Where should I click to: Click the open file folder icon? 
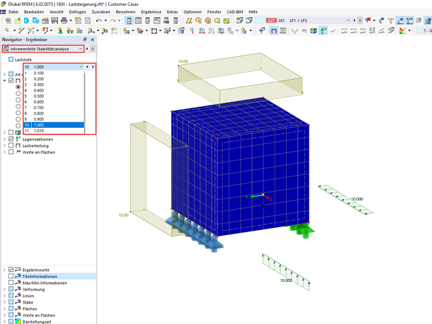[18, 20]
